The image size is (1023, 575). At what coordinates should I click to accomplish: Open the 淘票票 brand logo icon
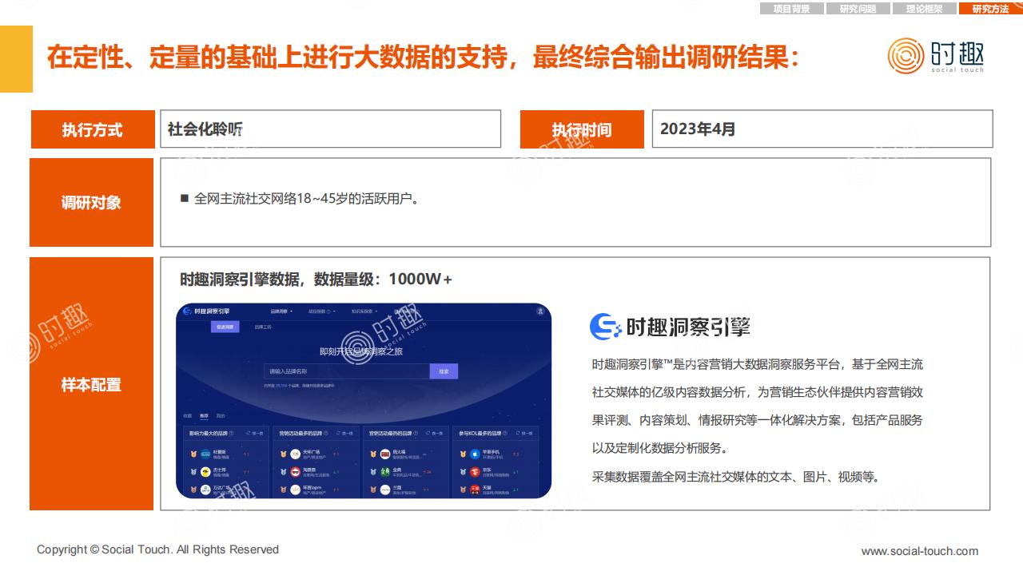(295, 471)
